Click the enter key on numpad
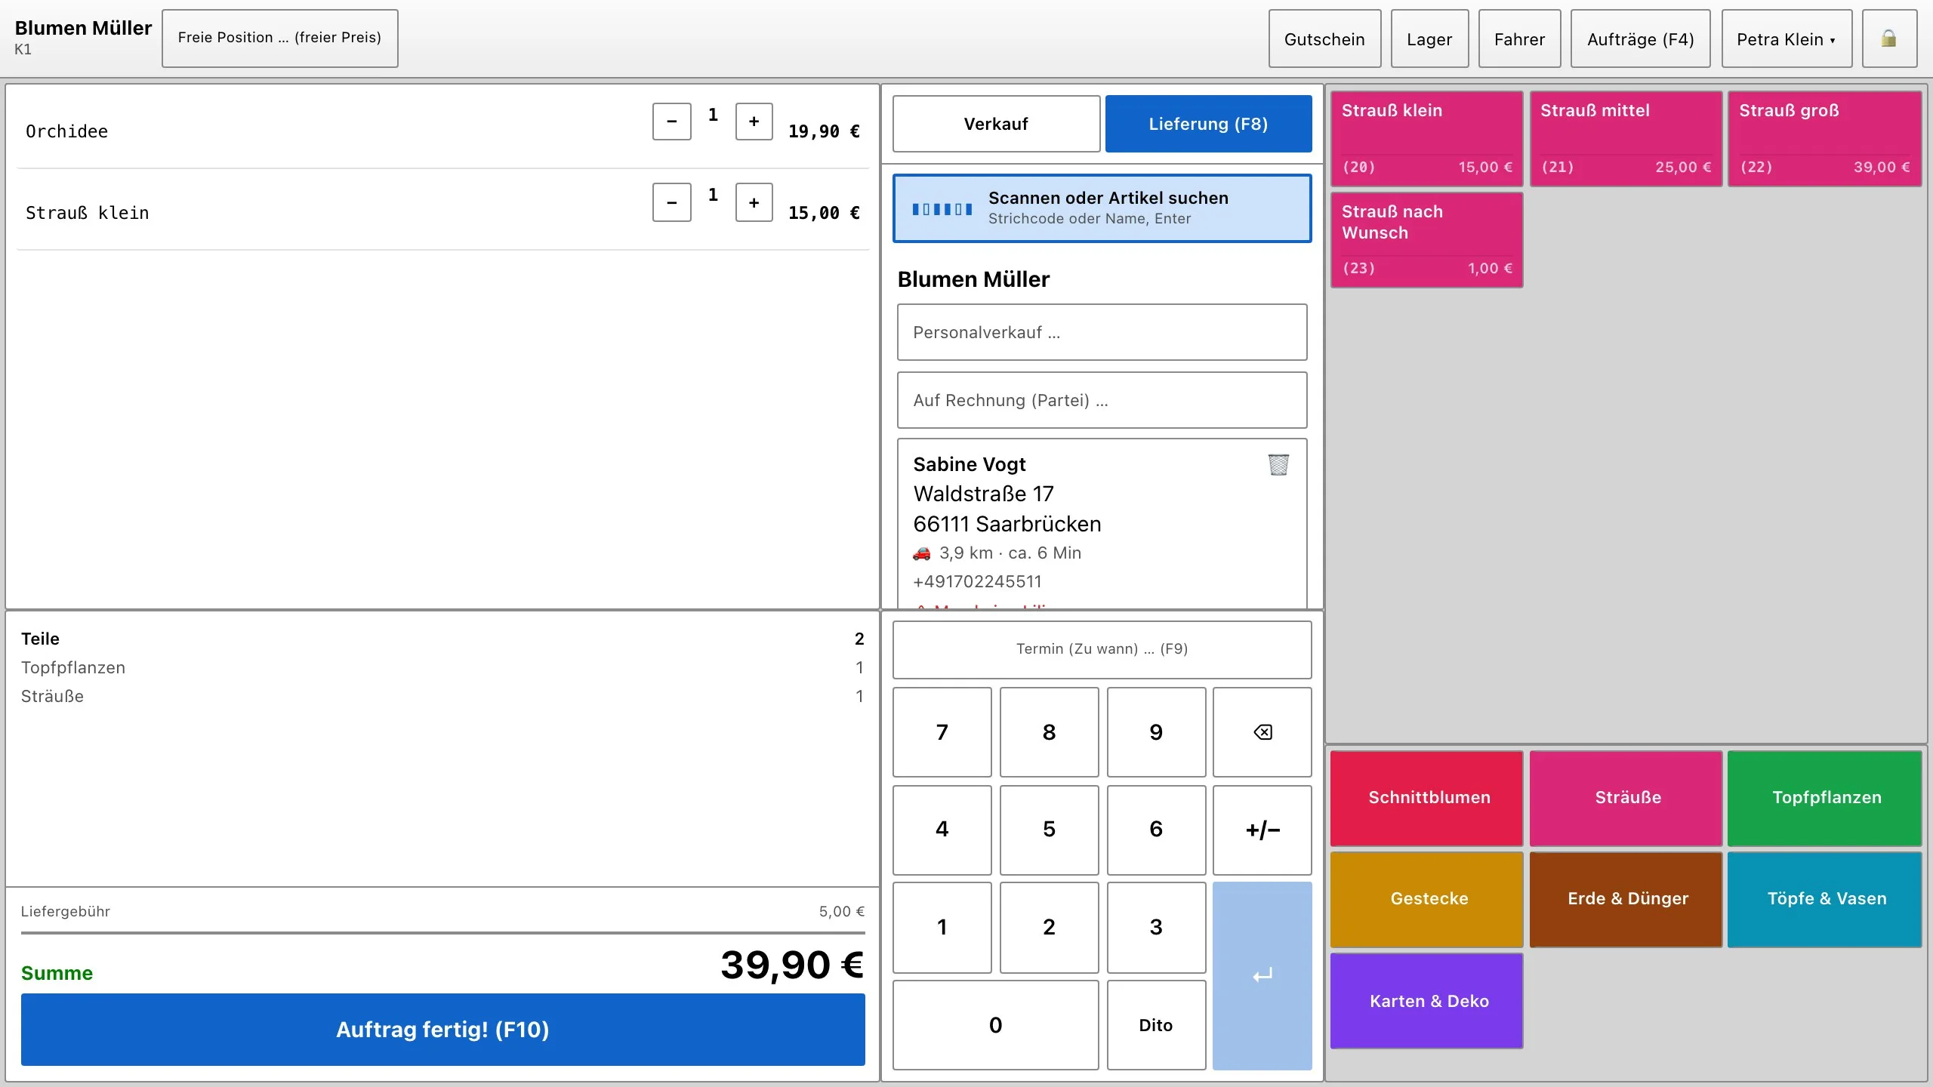1933x1087 pixels. tap(1262, 975)
